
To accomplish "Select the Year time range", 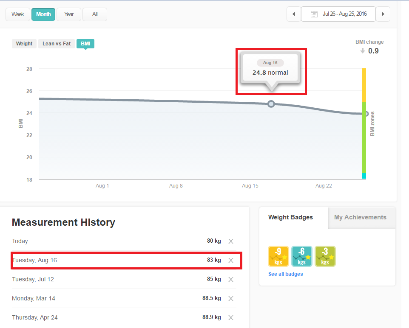I will pos(69,14).
